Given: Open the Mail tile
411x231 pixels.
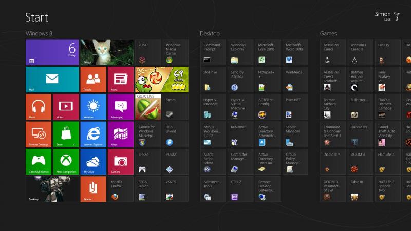Looking at the screenshot, I should [52, 80].
